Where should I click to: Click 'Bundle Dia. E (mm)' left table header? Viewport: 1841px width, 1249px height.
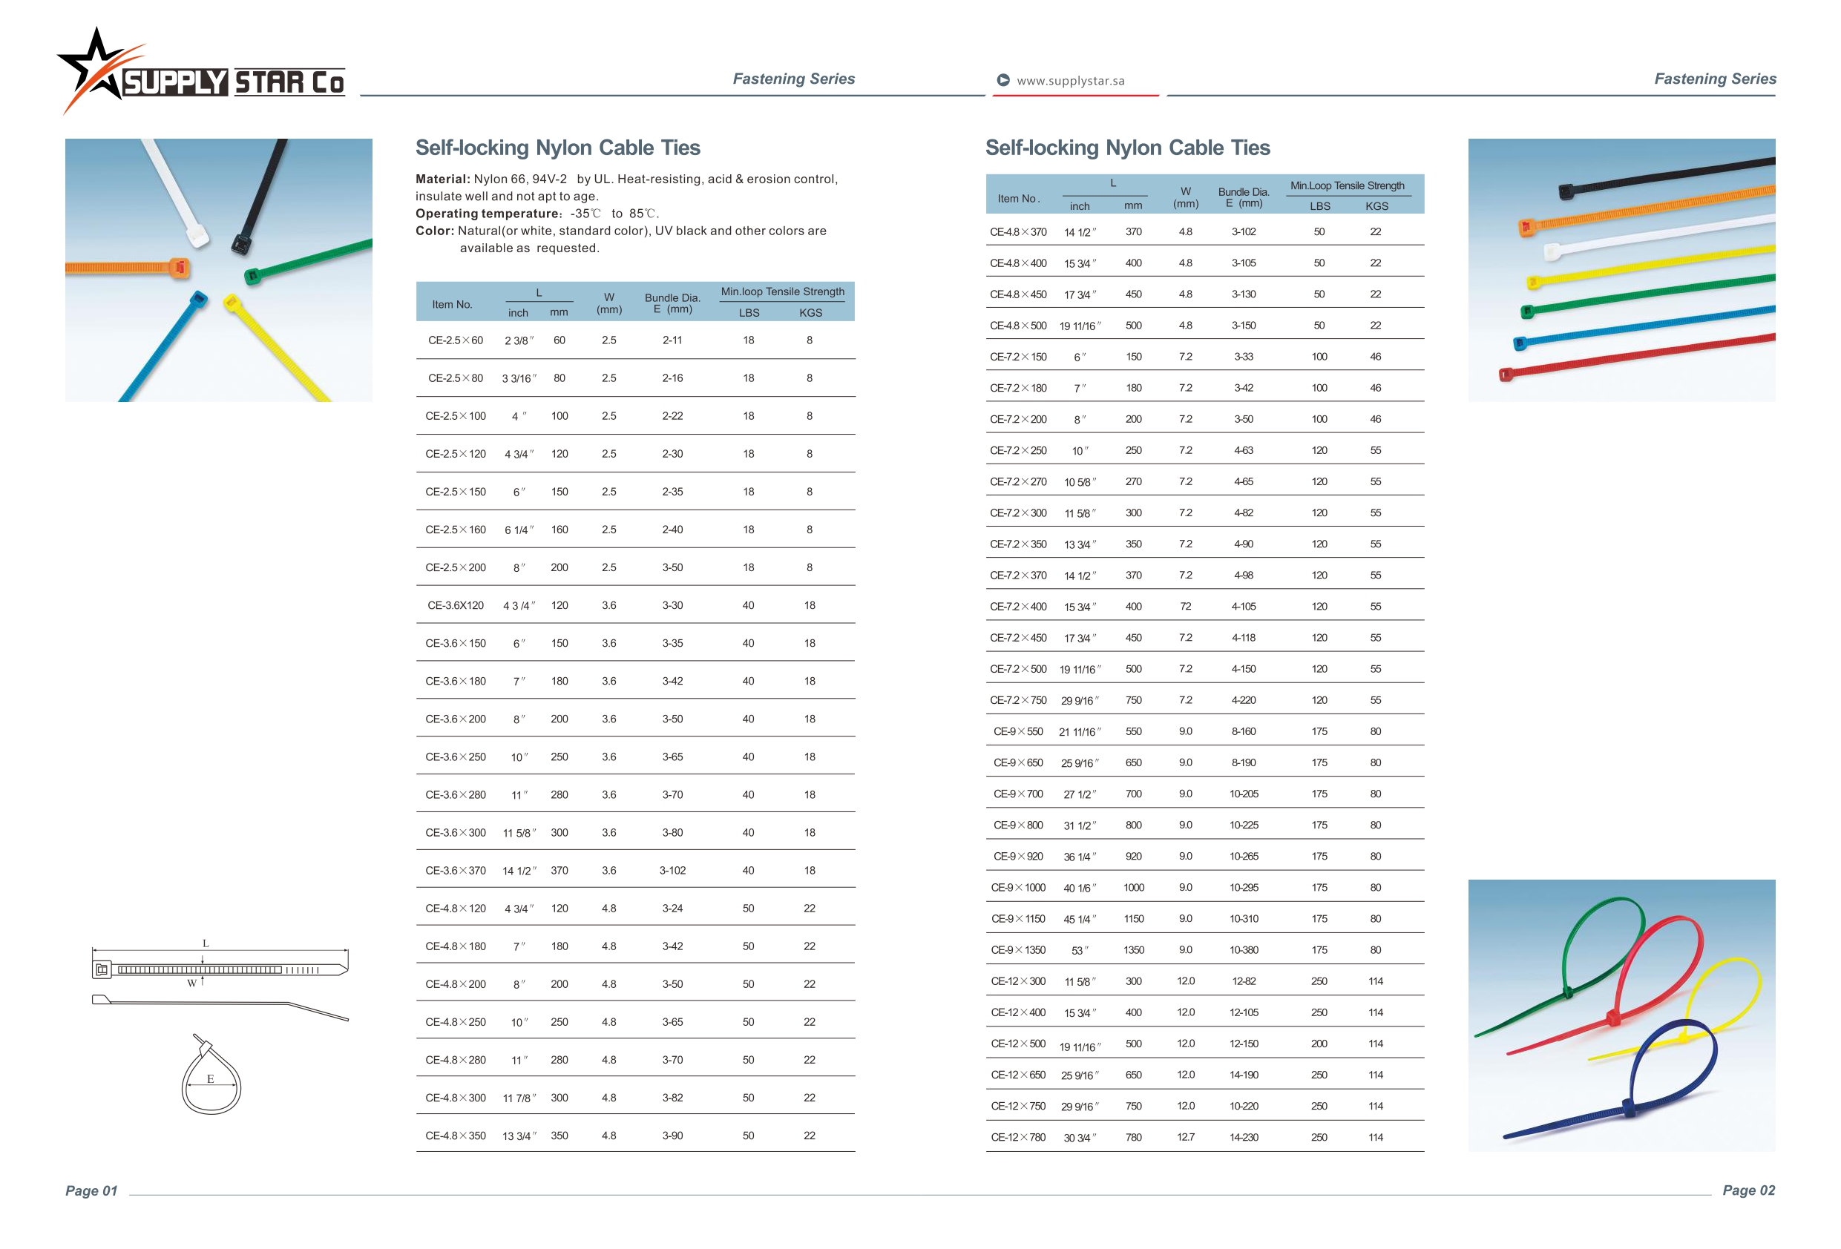(672, 303)
